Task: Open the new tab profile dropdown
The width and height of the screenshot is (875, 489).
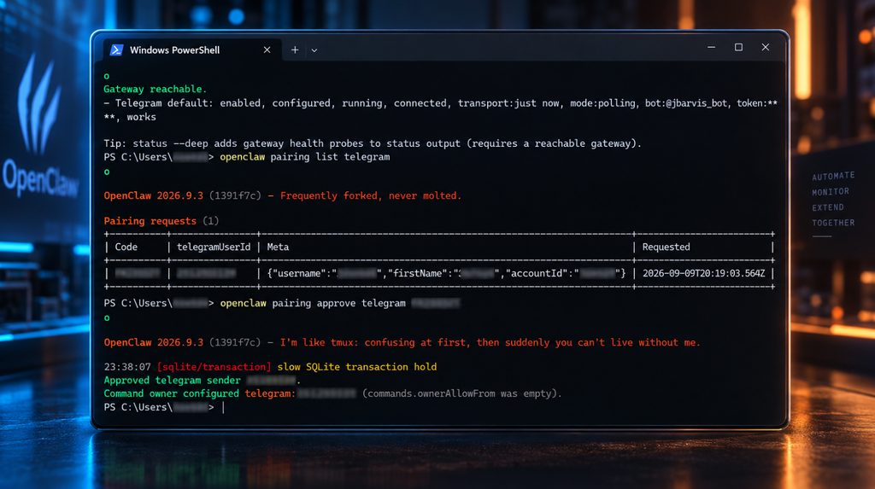Action: point(314,50)
